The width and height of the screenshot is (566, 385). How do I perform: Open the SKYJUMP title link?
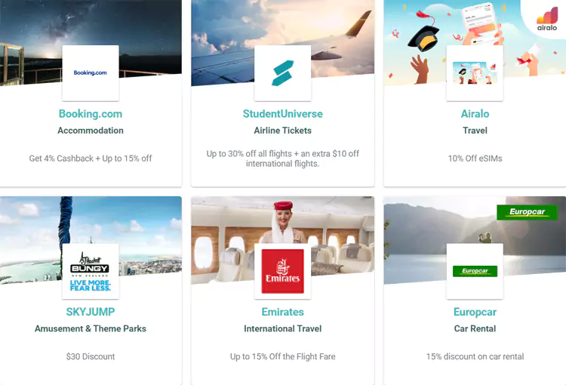(91, 312)
